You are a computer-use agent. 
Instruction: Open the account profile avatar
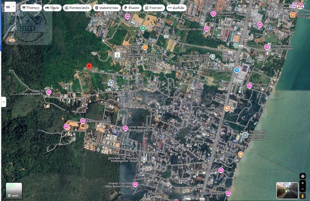coord(300,6)
